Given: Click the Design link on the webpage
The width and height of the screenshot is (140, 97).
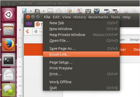Looking at the screenshot, I should pos(135,40).
